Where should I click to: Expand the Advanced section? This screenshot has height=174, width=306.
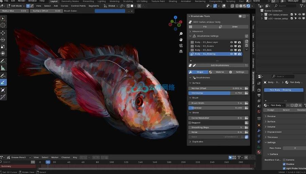pyautogui.click(x=190, y=31)
